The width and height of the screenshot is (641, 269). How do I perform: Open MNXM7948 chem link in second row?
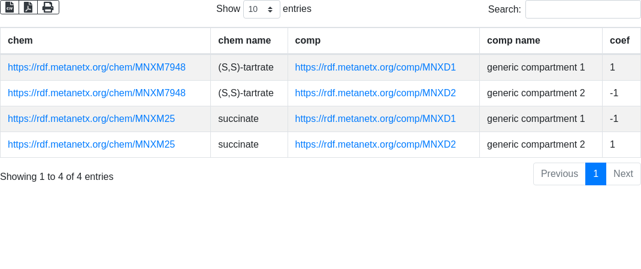pos(96,93)
